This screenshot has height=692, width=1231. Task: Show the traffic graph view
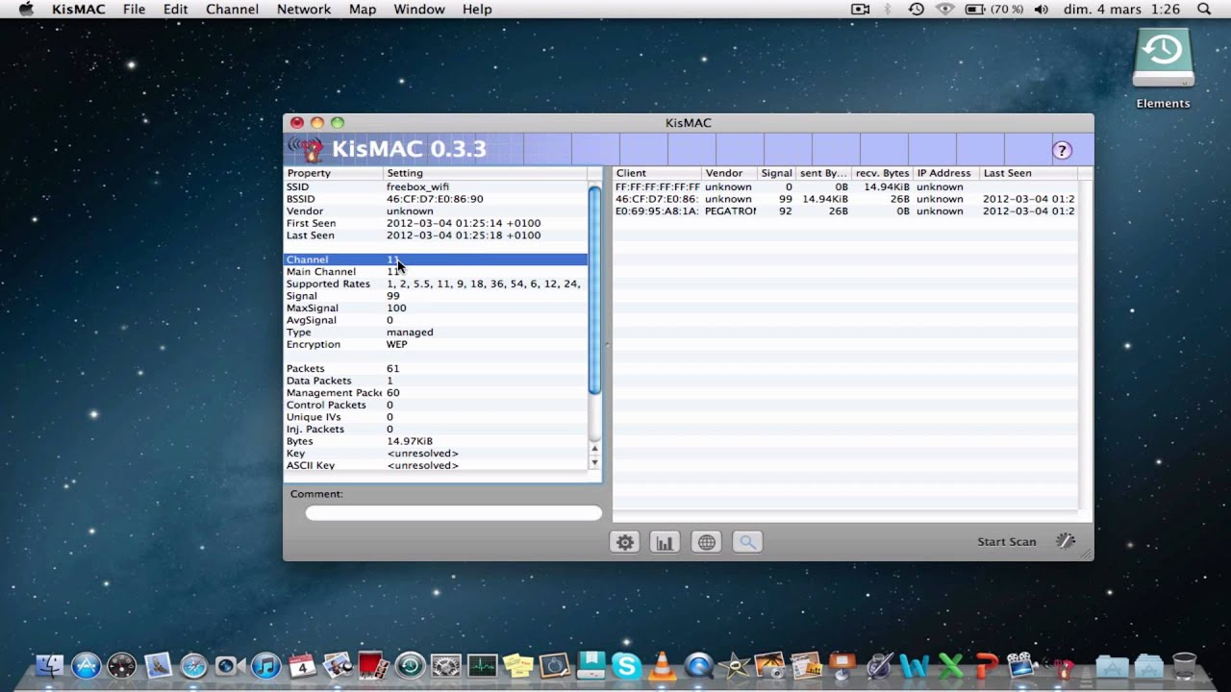coord(665,542)
